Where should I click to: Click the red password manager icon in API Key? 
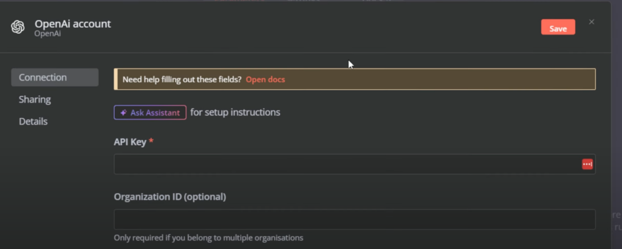click(x=587, y=164)
